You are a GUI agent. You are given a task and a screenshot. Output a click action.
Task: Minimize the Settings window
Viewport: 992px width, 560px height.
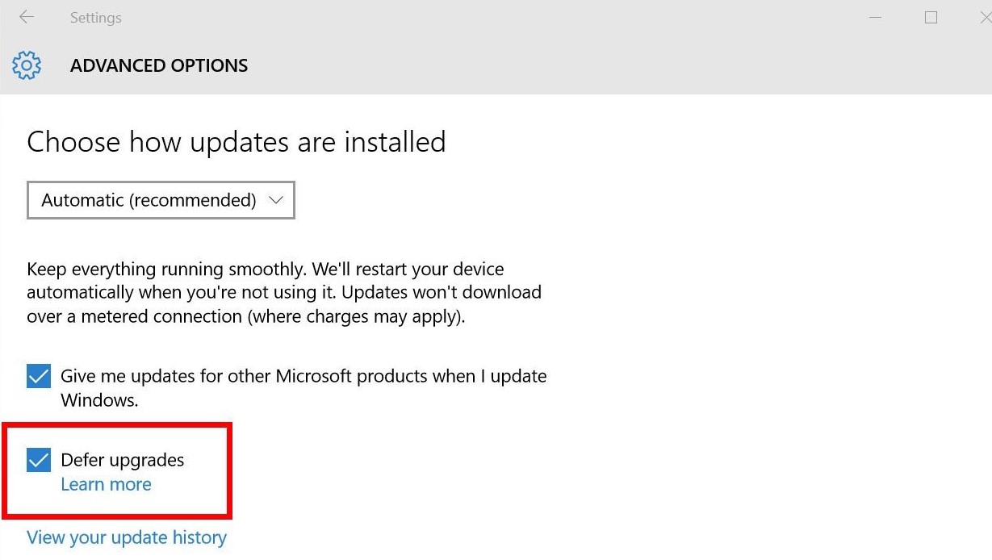[877, 17]
